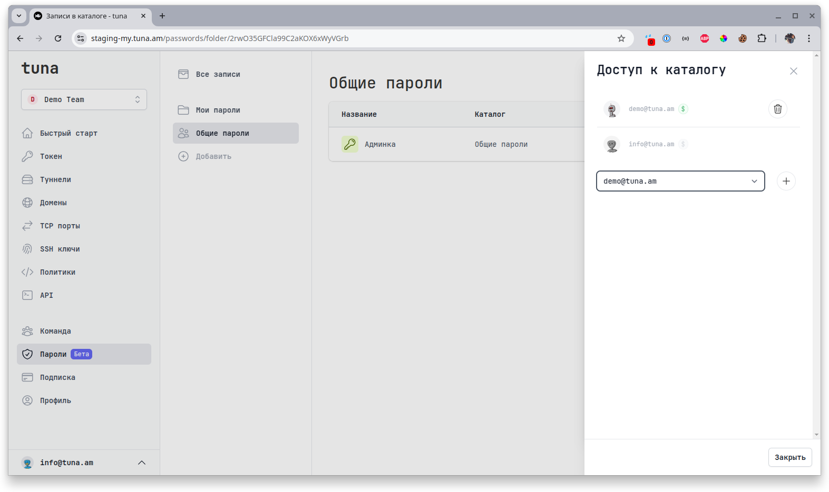Select the Мои пароли folder
829x492 pixels.
(218, 110)
